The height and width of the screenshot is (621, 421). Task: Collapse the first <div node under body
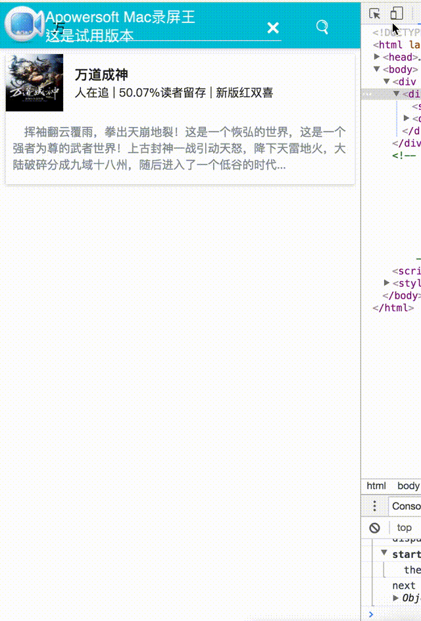pos(387,82)
